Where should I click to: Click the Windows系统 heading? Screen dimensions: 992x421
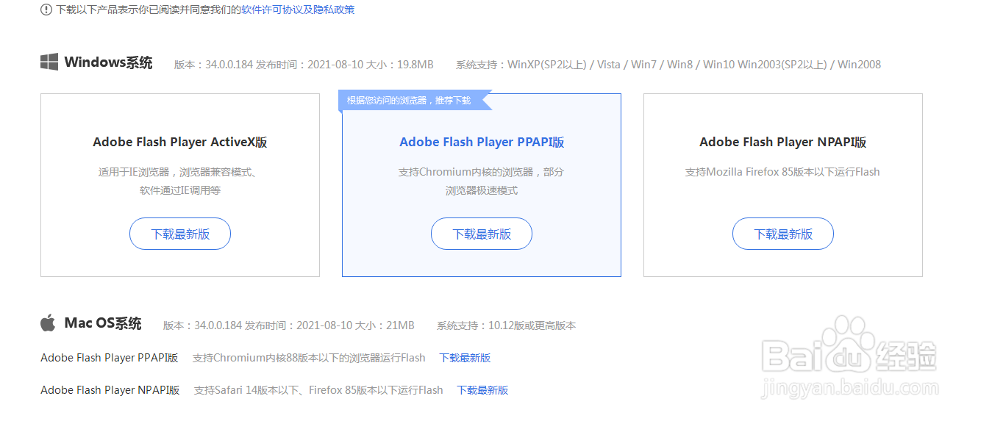click(108, 62)
